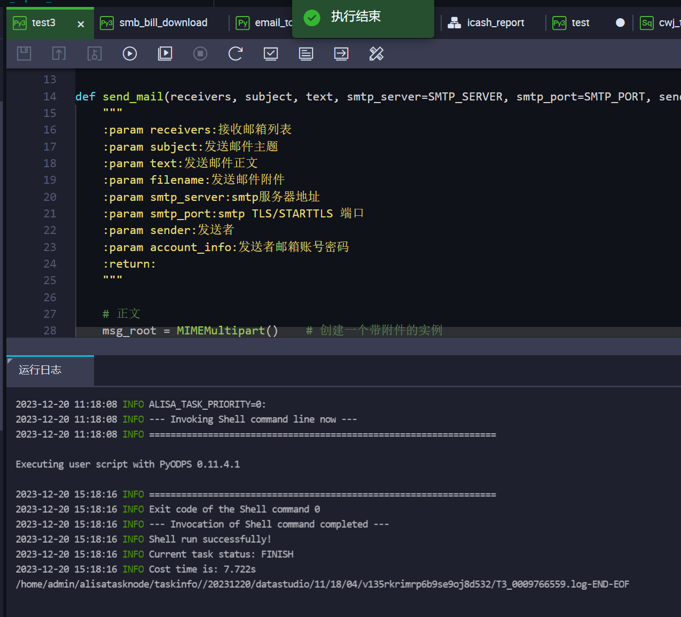Viewport: 681px width, 617px height.
Task: Click line number 14 in the gutter
Action: coord(50,97)
